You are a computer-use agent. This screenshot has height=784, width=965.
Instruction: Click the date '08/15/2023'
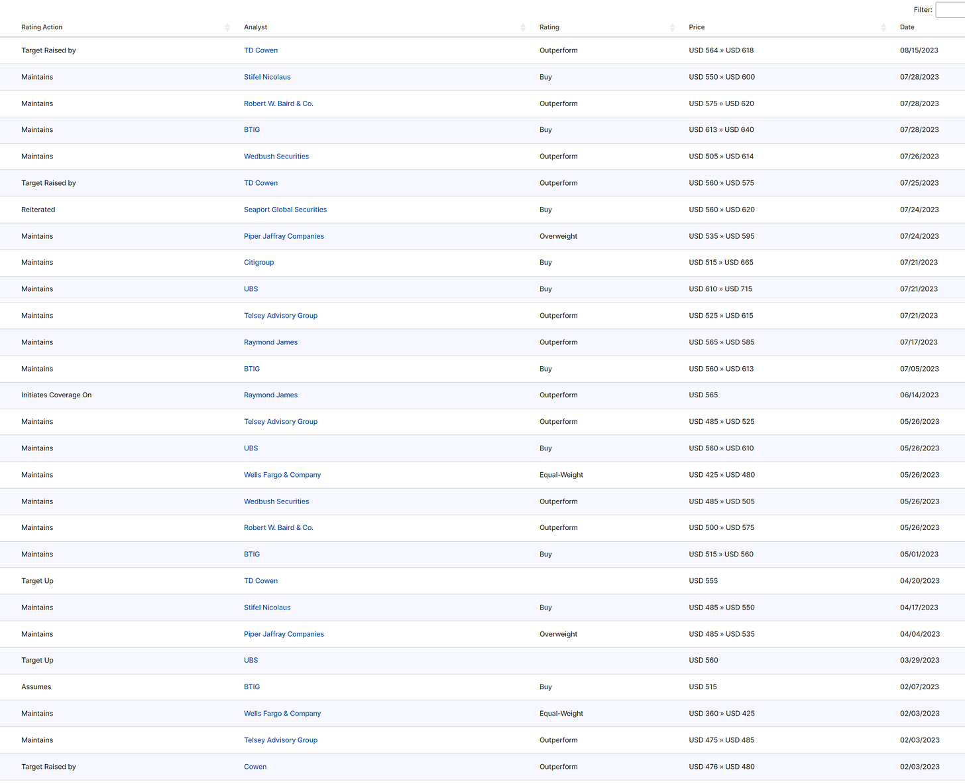[919, 50]
